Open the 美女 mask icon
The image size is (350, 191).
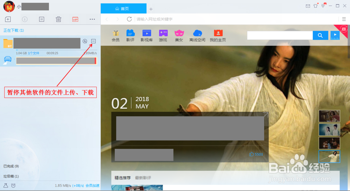point(179,36)
